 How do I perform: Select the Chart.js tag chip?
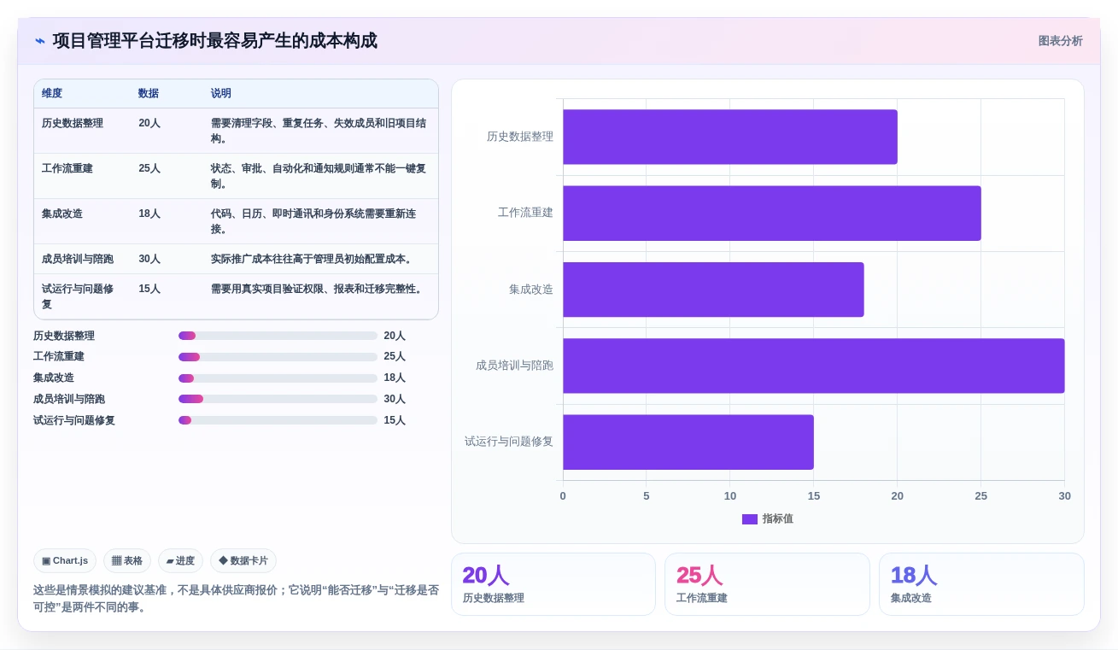65,560
